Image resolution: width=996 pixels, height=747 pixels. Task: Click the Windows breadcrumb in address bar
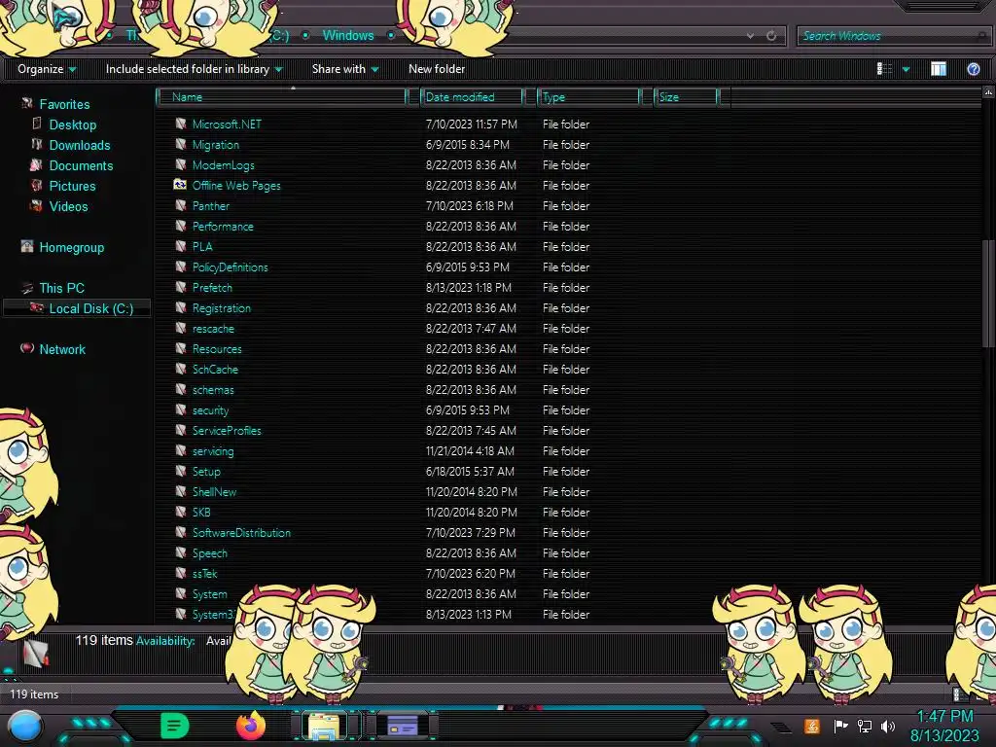348,36
